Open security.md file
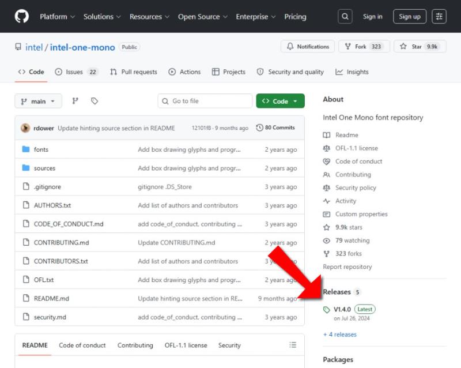 pos(50,317)
